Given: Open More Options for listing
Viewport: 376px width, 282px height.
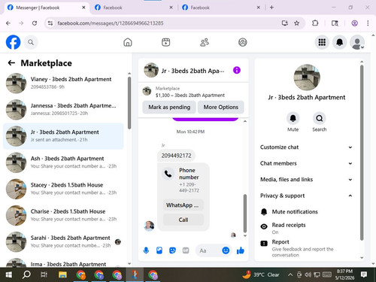Looking at the screenshot, I should click(x=220, y=108).
